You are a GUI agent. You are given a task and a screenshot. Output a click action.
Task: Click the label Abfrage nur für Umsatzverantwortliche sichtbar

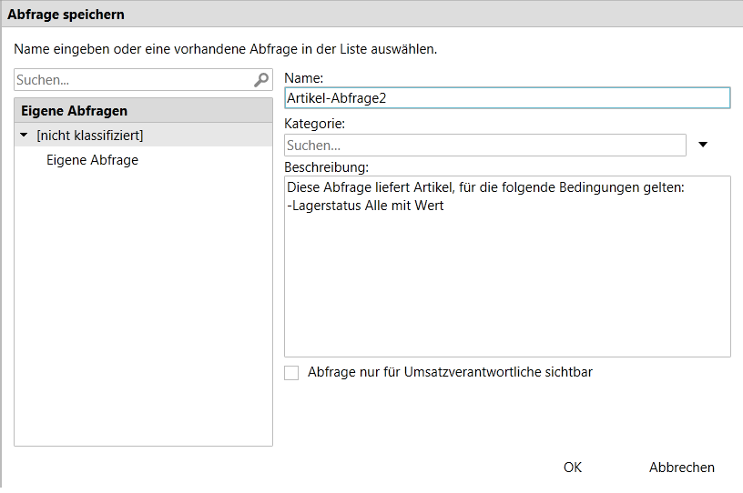pyautogui.click(x=450, y=372)
